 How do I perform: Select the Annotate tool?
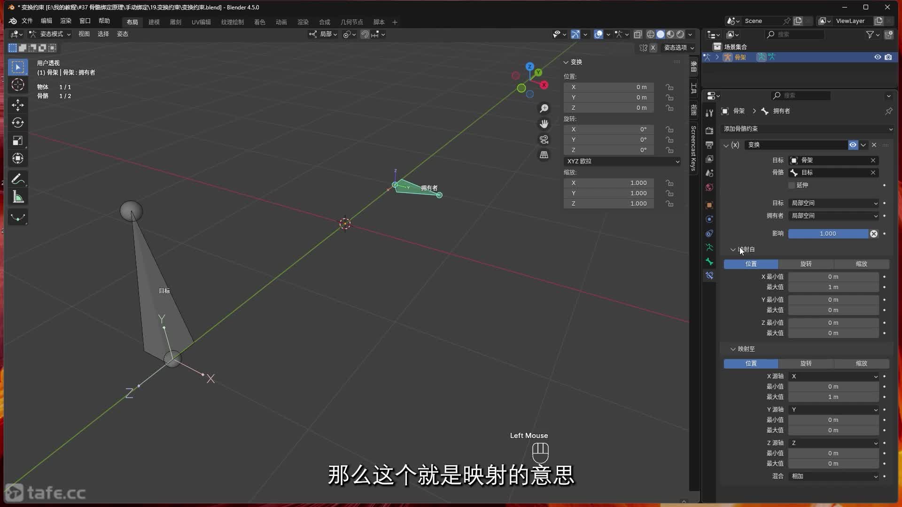18,179
